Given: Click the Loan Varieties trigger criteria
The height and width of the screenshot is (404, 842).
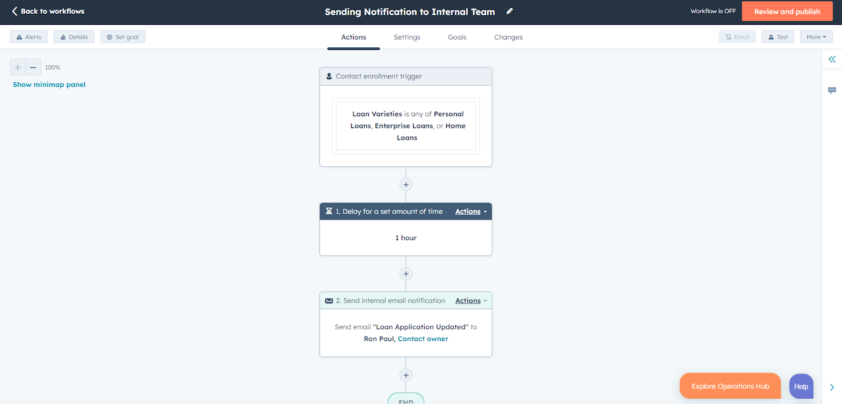Looking at the screenshot, I should click(406, 126).
